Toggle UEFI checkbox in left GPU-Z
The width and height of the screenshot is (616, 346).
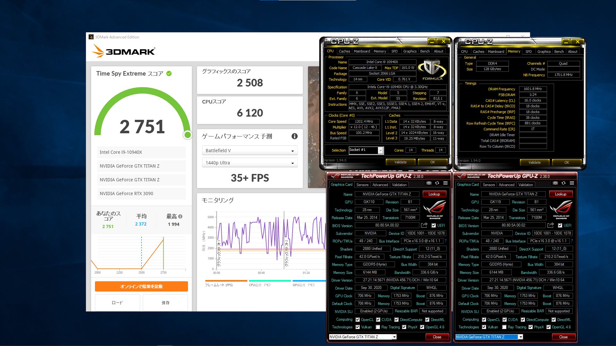coord(434,226)
